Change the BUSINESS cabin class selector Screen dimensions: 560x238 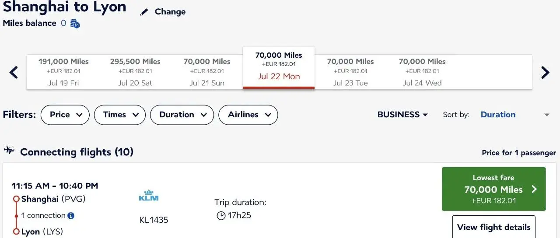(x=402, y=115)
